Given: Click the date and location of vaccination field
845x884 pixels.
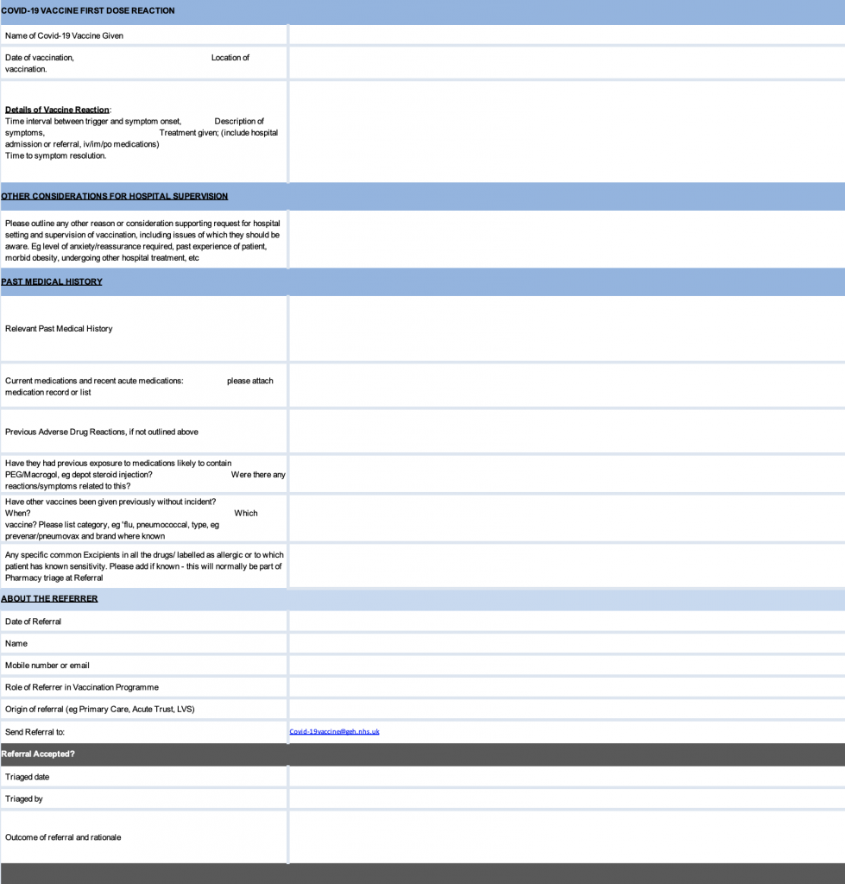Looking at the screenshot, I should pos(566,63).
